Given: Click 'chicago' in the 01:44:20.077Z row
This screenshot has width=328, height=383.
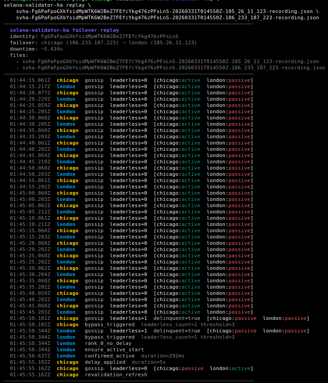Looking at the screenshot, I should [67, 93].
